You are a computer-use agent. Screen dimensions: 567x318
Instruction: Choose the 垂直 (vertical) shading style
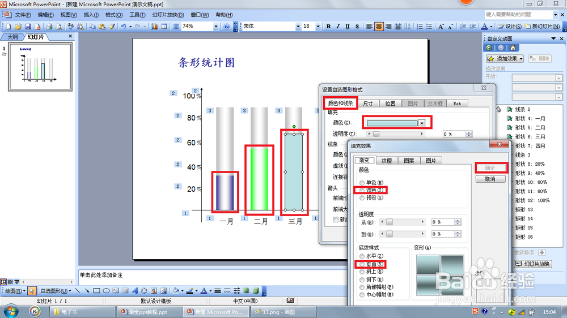tap(362, 264)
